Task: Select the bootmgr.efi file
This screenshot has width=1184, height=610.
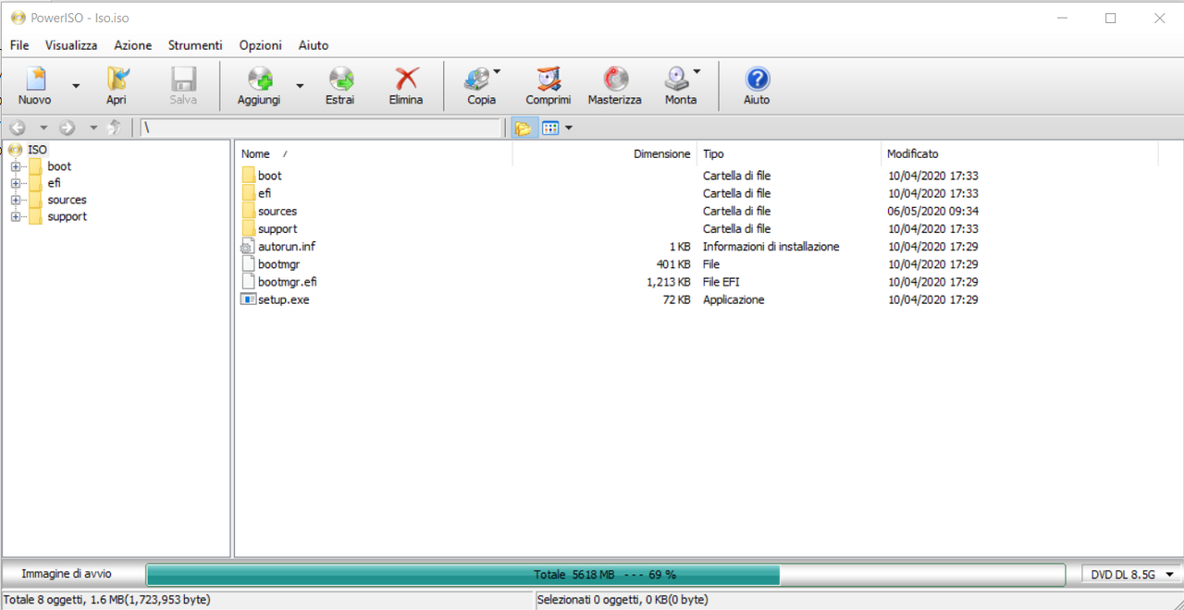Action: 287,282
